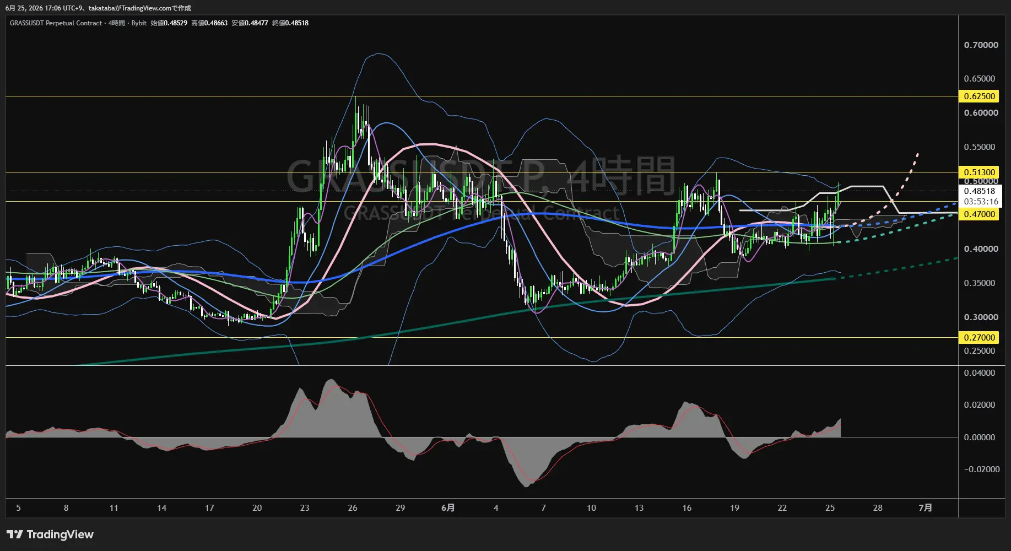
Task: Click date label 28 on time axis
Action: point(878,508)
